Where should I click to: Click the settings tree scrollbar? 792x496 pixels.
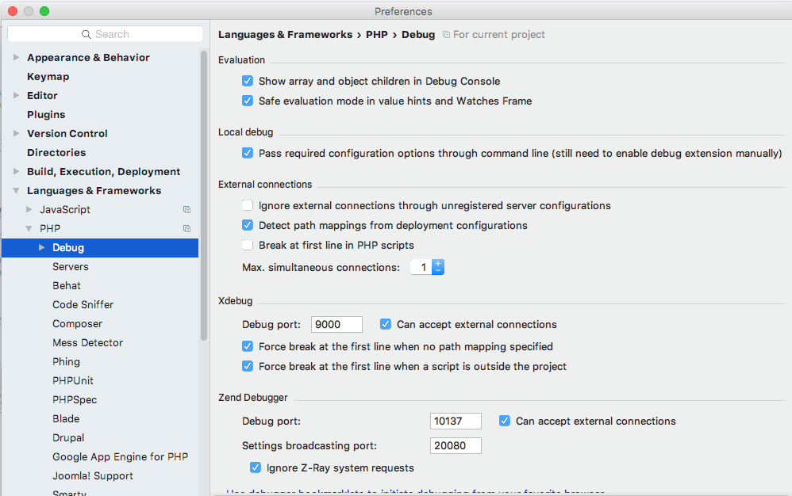point(204,196)
